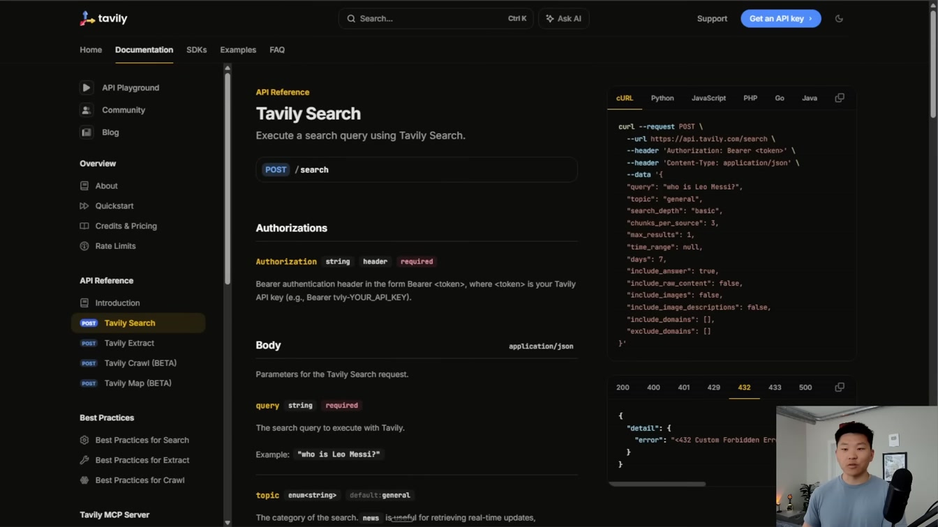Image resolution: width=938 pixels, height=527 pixels.
Task: Toggle dark mode moon icon
Action: [839, 19]
